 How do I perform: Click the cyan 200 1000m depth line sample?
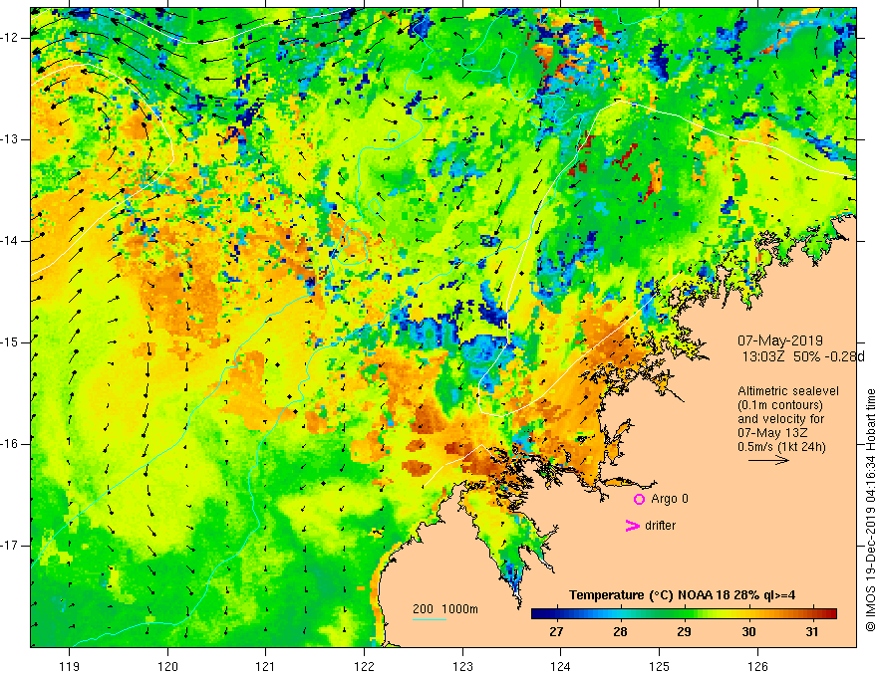[x=430, y=619]
